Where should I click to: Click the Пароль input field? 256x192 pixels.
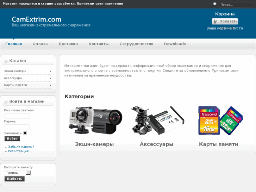point(17,127)
